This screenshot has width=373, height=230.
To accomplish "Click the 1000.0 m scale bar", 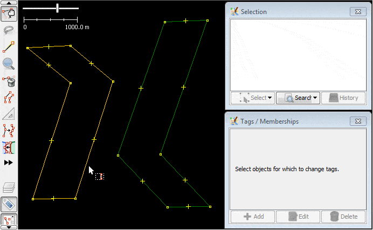I will pos(51,19).
